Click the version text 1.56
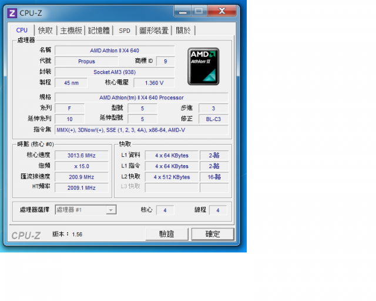Image resolution: width=376 pixels, height=301 pixels. click(x=77, y=235)
